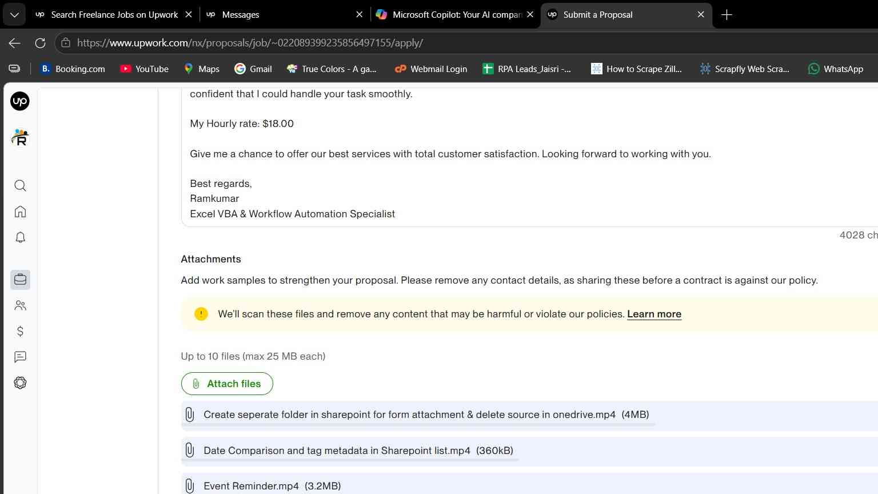Open the people/talent icon in sidebar
Image resolution: width=878 pixels, height=494 pixels.
coord(20,306)
